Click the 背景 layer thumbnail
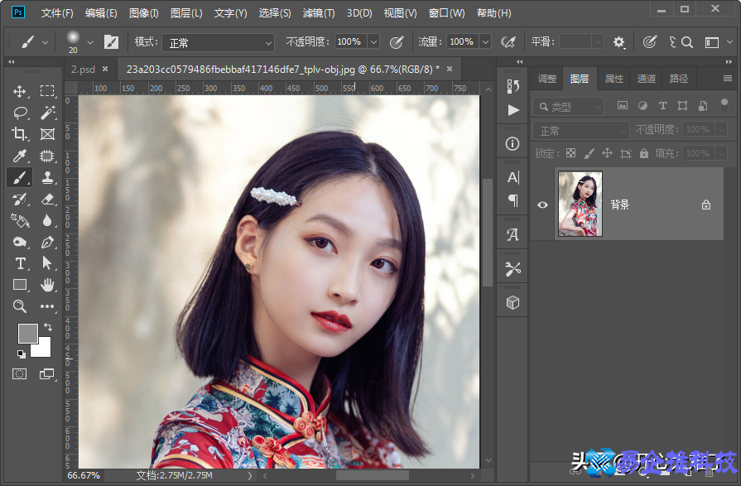 pos(580,204)
